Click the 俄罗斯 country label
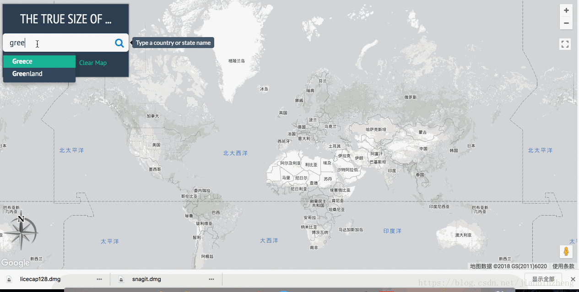 point(411,97)
